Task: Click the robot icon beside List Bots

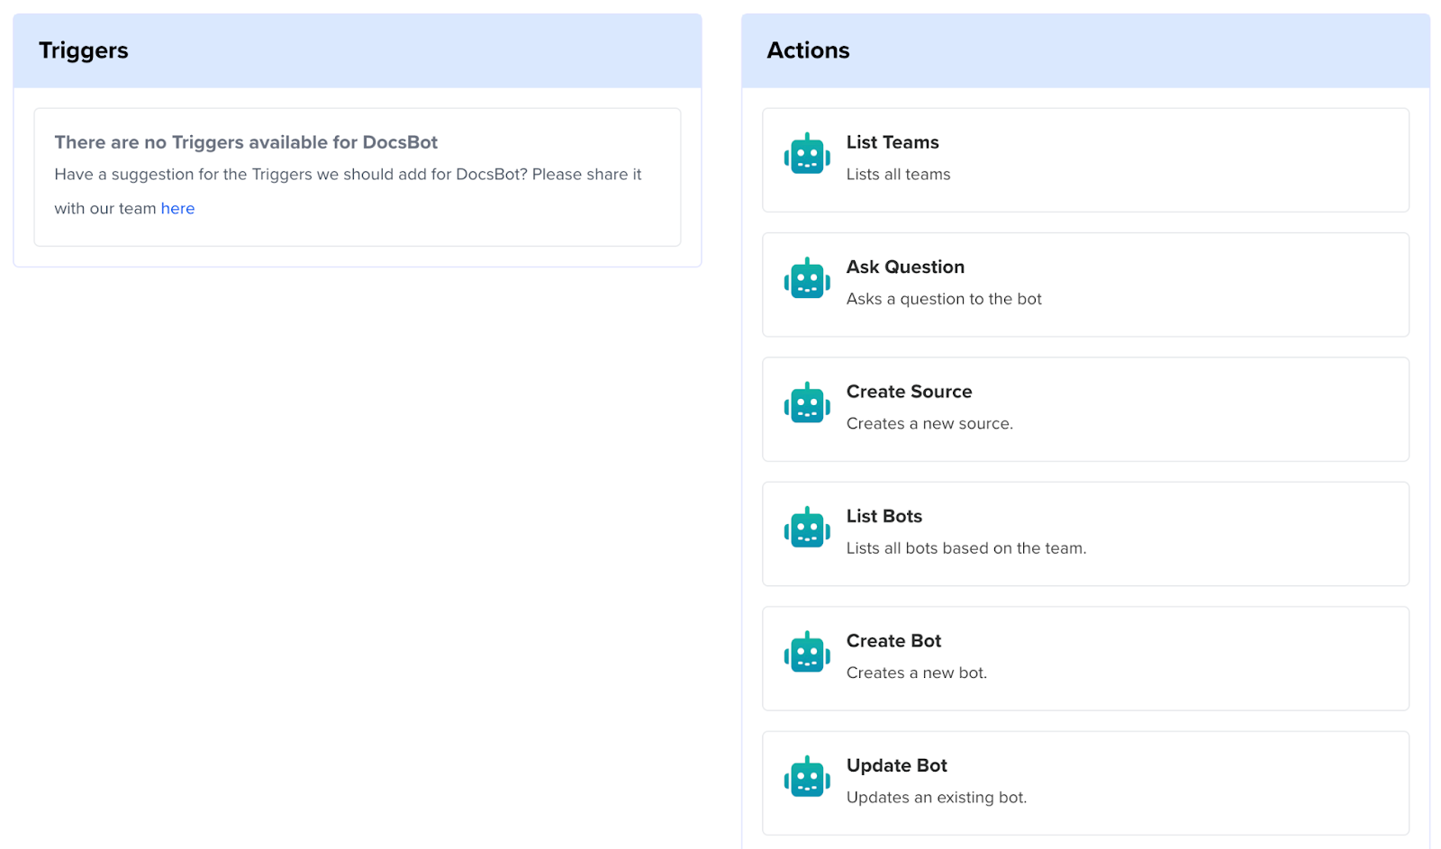Action: point(807,528)
